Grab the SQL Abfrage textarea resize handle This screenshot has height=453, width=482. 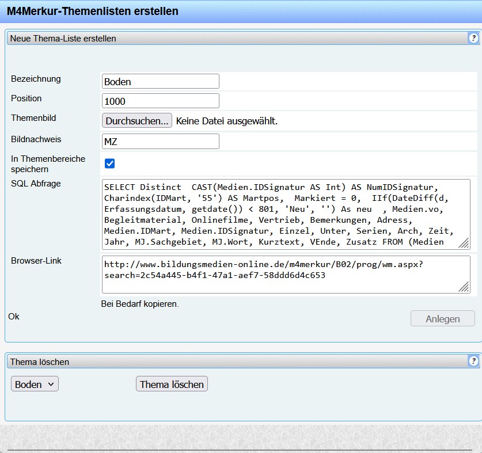464,243
